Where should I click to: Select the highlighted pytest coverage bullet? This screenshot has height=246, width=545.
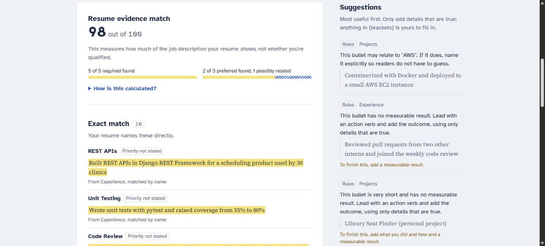click(x=177, y=210)
